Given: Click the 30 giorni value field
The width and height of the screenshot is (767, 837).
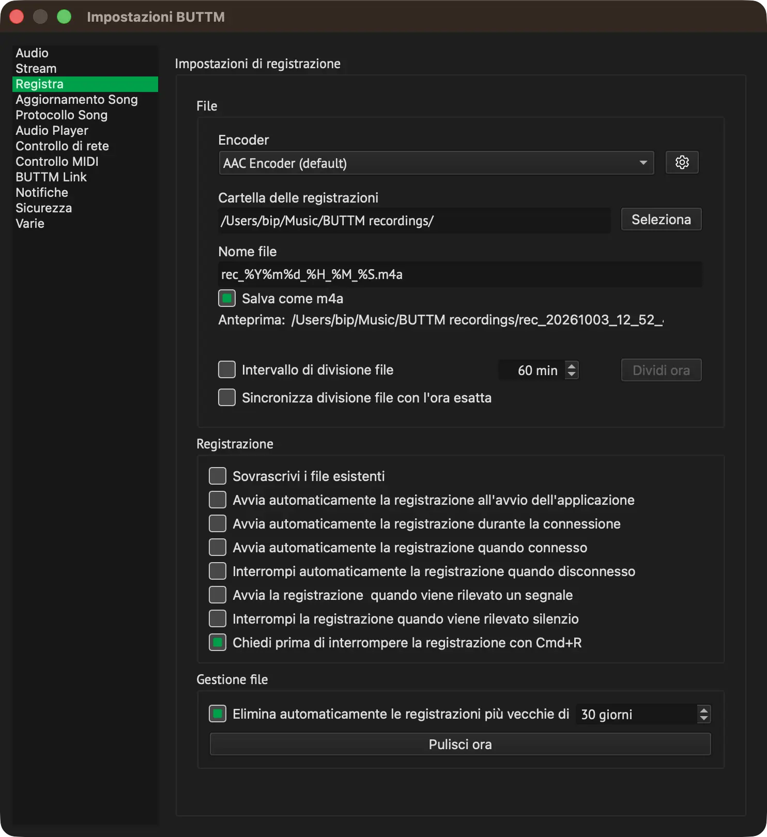Looking at the screenshot, I should click(637, 714).
